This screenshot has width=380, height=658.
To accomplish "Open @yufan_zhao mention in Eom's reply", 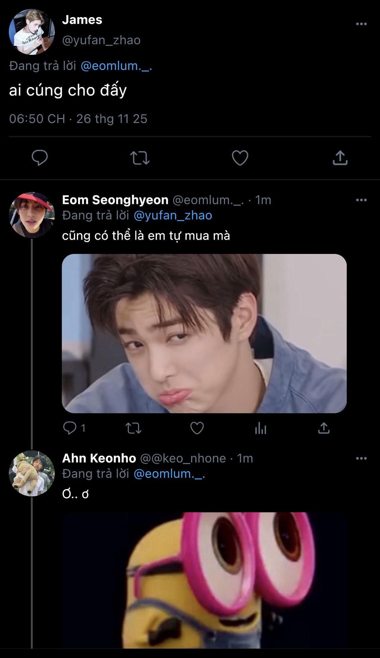I will point(173,216).
